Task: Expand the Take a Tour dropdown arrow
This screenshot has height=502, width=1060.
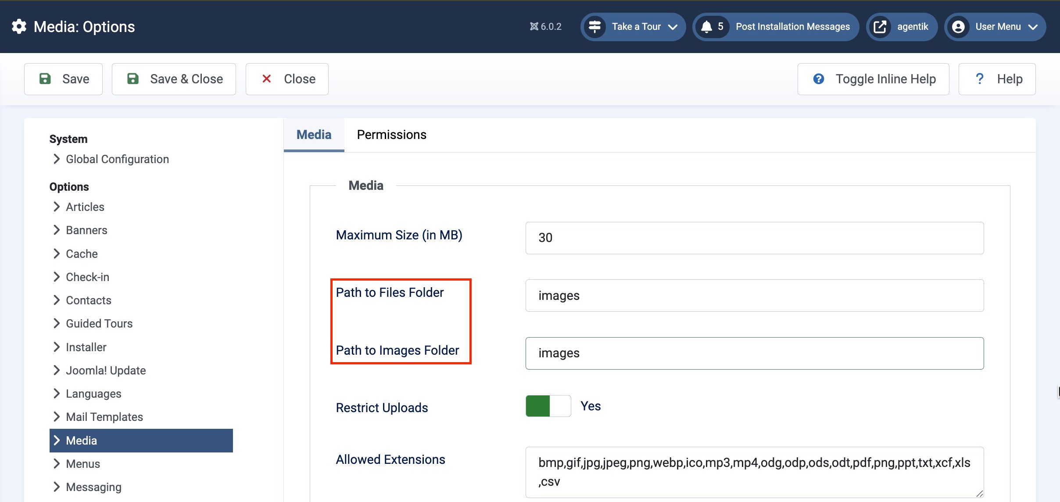Action: tap(673, 27)
